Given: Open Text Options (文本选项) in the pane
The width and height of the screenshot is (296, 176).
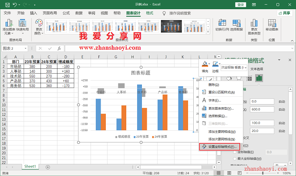Looking at the screenshot, I should point(256,69).
